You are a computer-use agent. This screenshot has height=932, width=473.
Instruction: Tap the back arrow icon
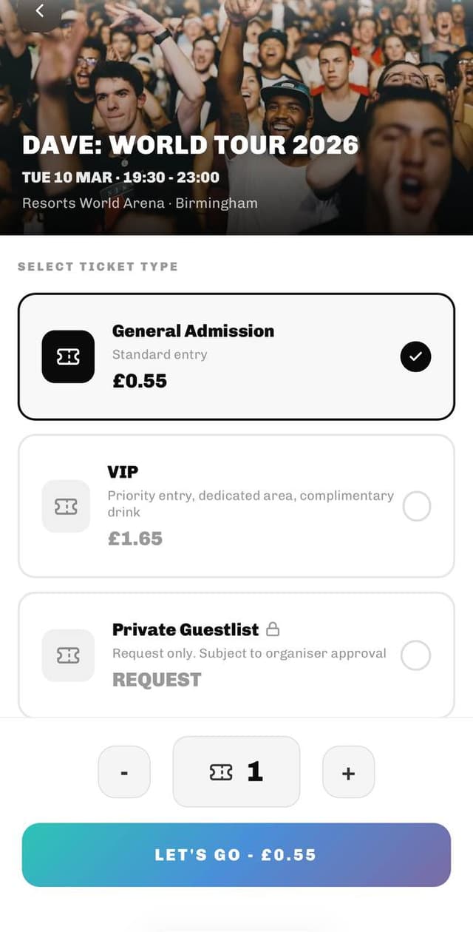click(40, 10)
